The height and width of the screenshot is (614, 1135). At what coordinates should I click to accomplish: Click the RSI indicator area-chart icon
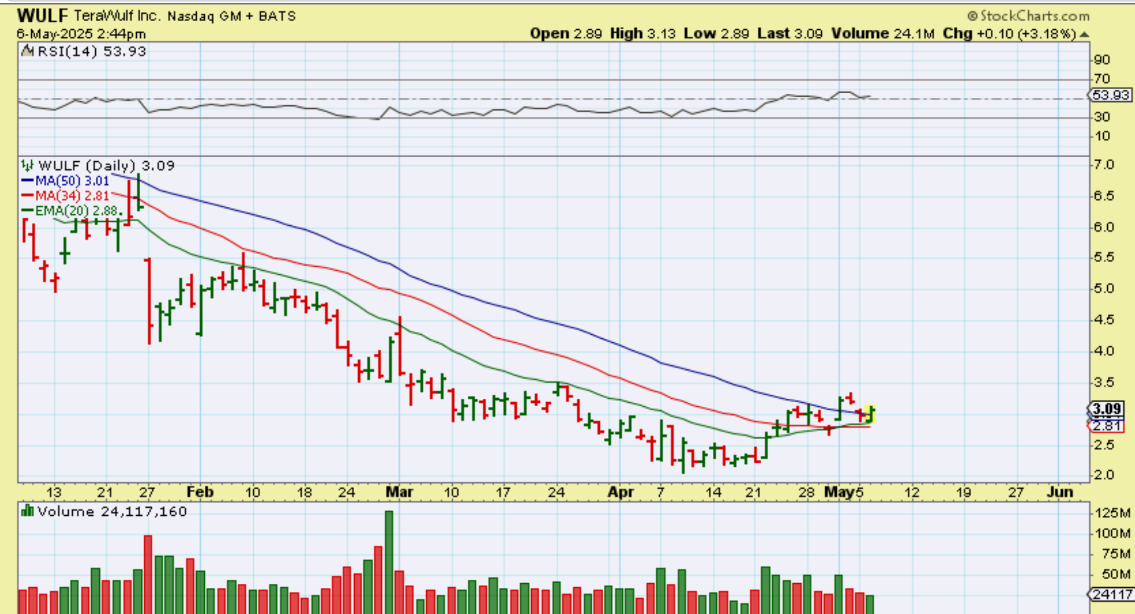pos(27,51)
